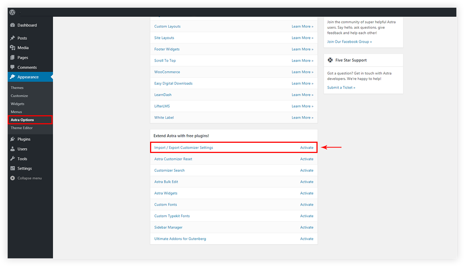Click the Users person icon
This screenshot has width=464, height=266.
[13, 149]
